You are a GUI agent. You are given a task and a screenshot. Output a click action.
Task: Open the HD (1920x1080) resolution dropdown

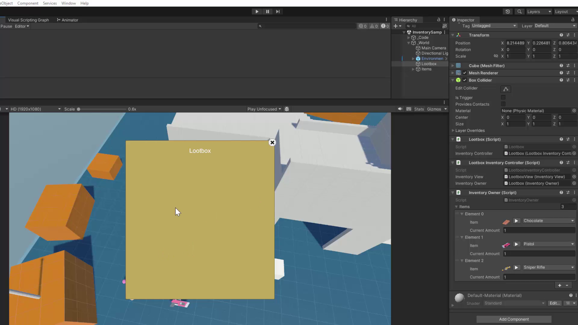(36, 109)
